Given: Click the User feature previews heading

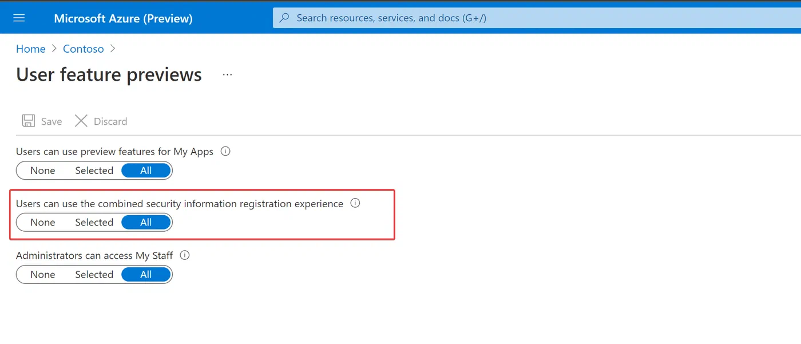Looking at the screenshot, I should (x=109, y=75).
